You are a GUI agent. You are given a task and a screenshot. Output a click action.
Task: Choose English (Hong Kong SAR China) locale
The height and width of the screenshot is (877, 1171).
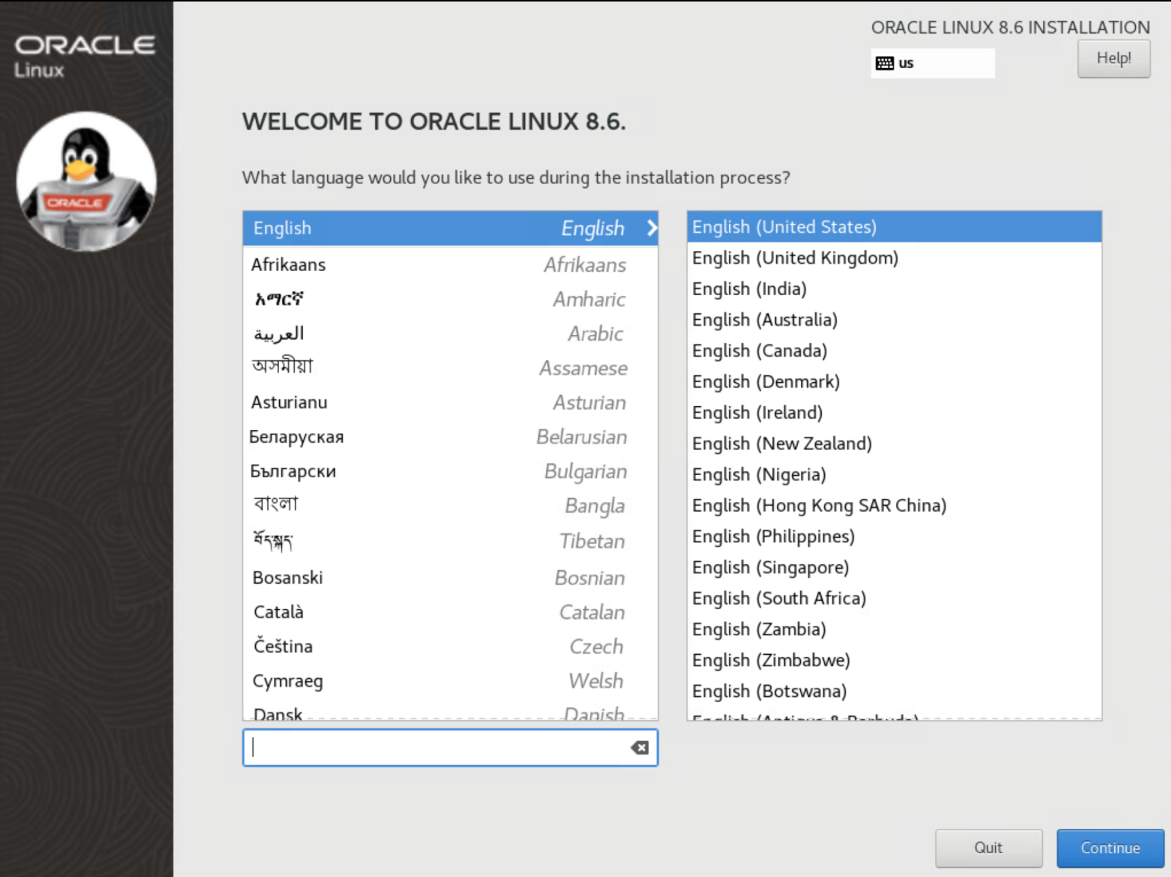tap(895, 506)
